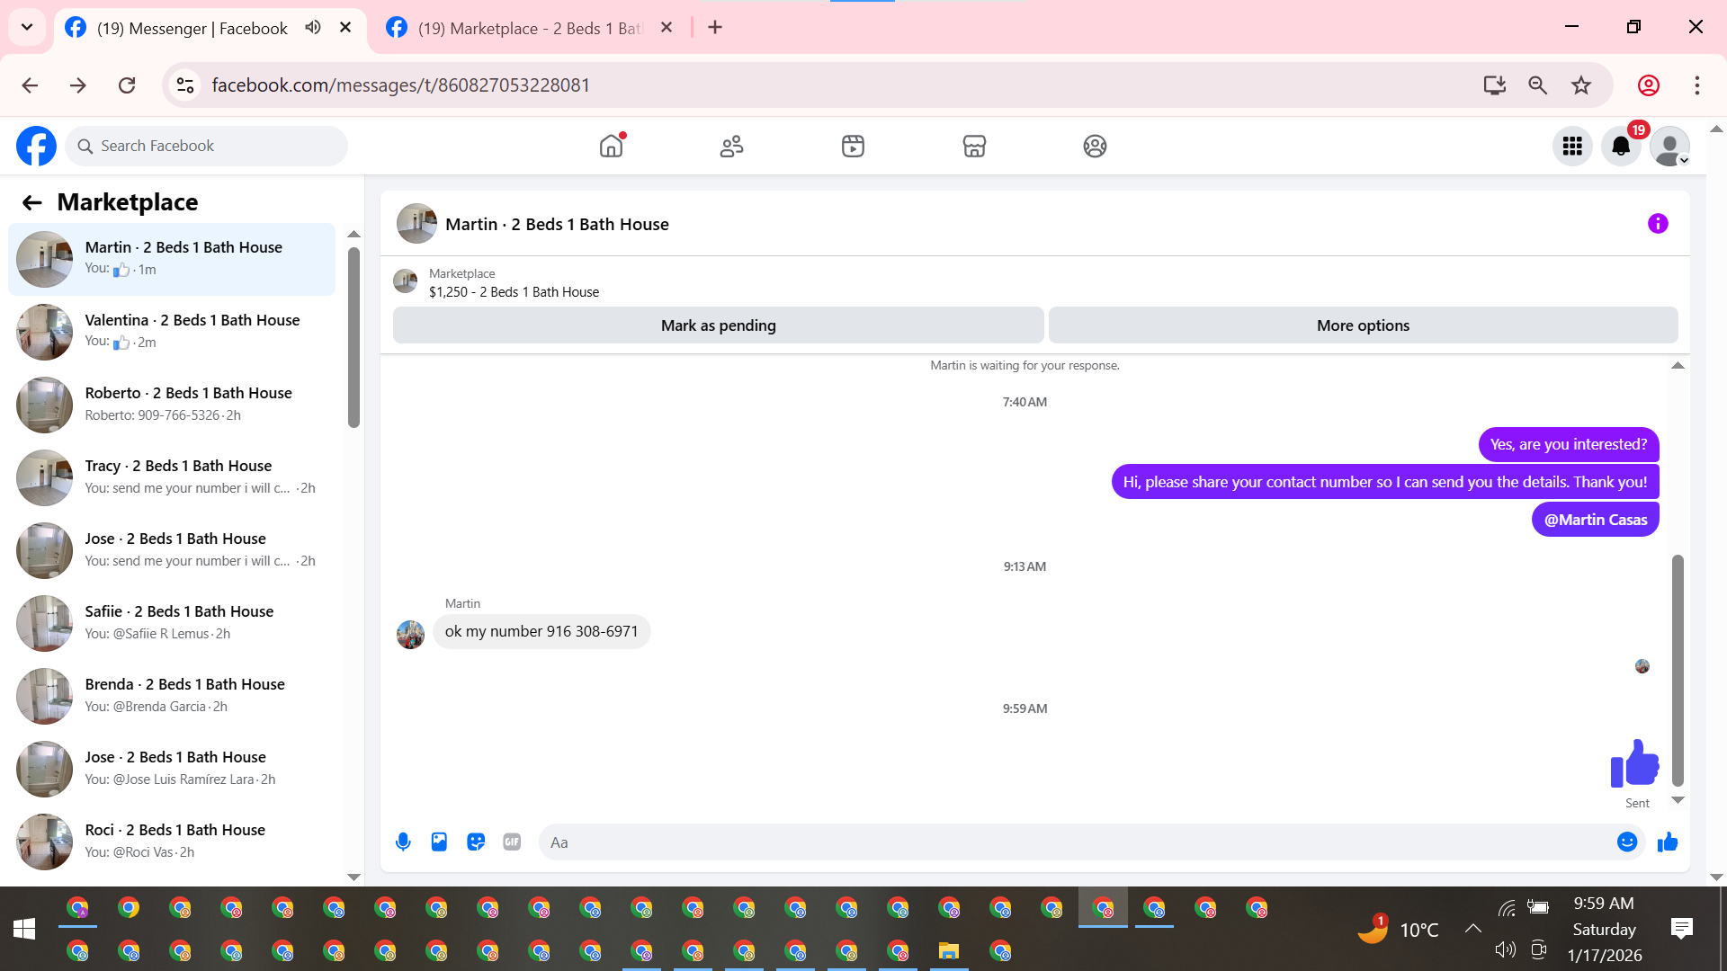Mute the Messenger tab audio

coord(313,28)
